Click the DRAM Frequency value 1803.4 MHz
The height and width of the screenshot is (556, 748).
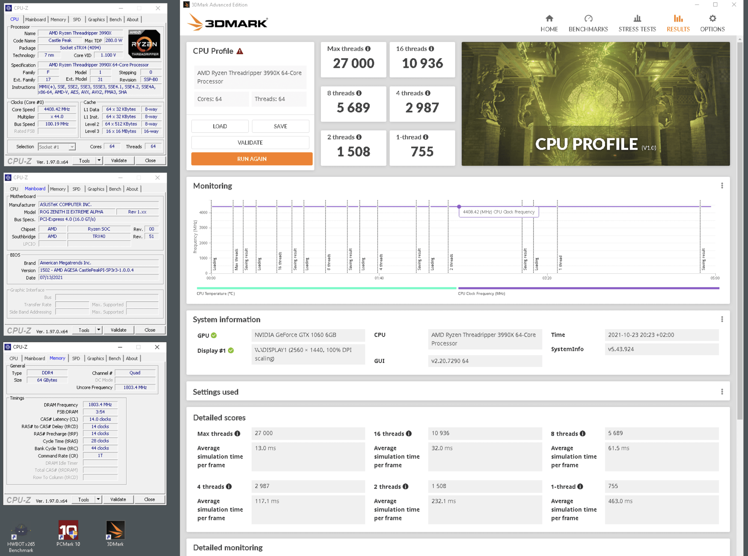100,405
